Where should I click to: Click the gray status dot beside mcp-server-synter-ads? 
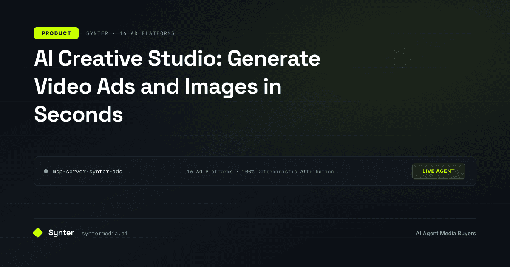46,171
